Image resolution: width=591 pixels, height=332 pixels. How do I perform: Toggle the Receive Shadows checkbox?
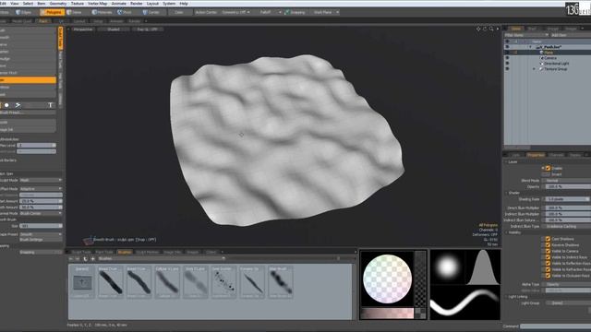click(x=548, y=245)
